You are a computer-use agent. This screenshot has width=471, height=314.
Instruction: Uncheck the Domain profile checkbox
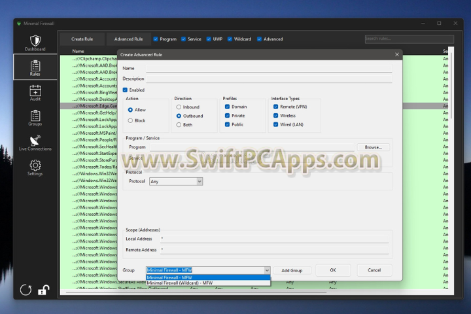(x=228, y=107)
